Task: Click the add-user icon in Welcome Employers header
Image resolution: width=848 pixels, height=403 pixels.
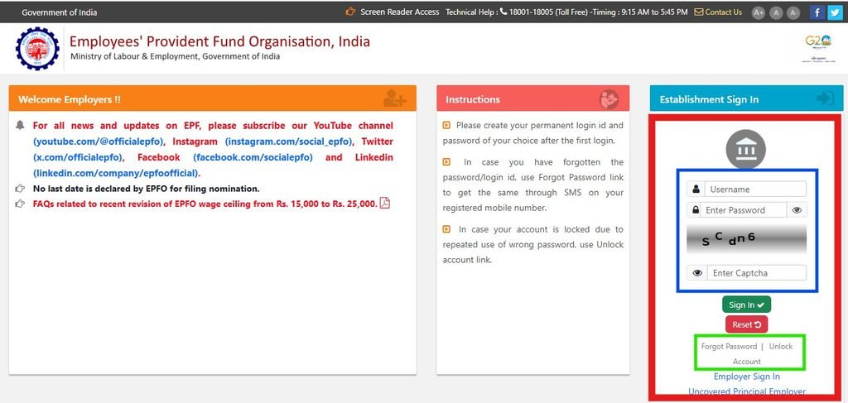Action: tap(394, 98)
